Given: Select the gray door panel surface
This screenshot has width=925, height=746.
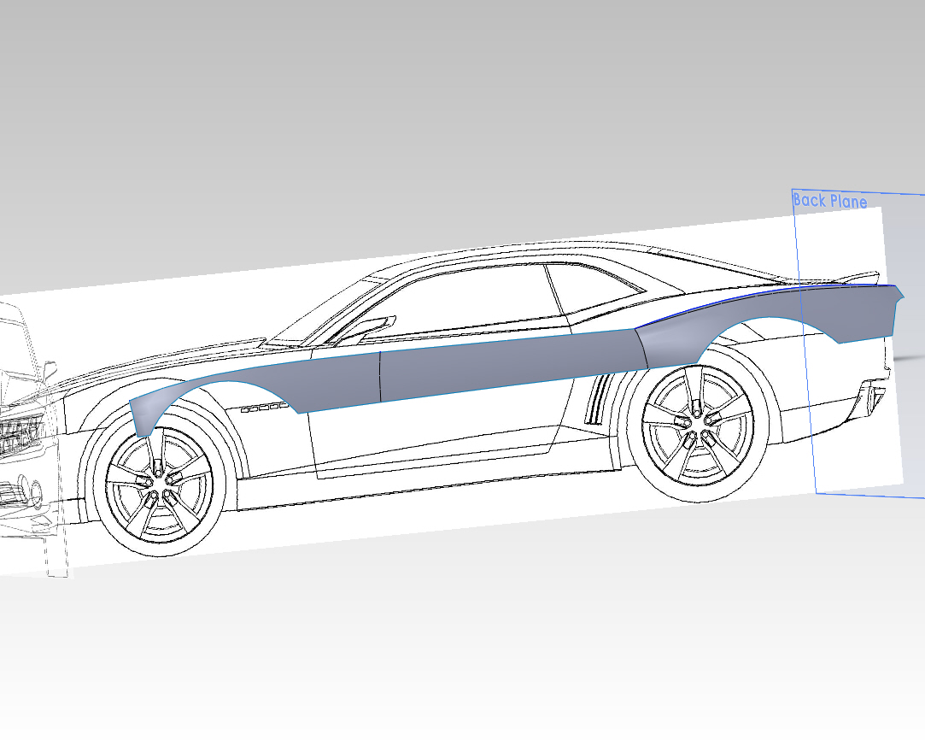Looking at the screenshot, I should (x=504, y=365).
